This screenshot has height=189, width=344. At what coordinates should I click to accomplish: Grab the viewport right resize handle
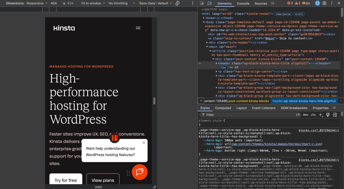(154, 101)
